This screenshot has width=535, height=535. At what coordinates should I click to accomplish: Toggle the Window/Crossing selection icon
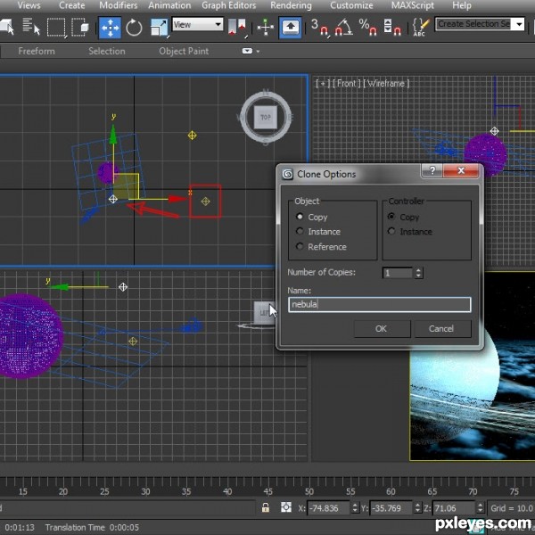point(80,26)
